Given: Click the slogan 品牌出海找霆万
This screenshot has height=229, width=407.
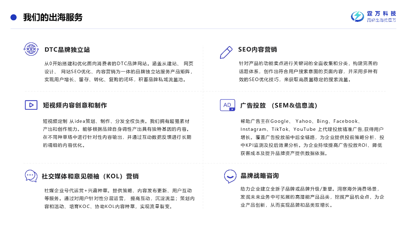Looking at the screenshot, I should click(x=382, y=20).
